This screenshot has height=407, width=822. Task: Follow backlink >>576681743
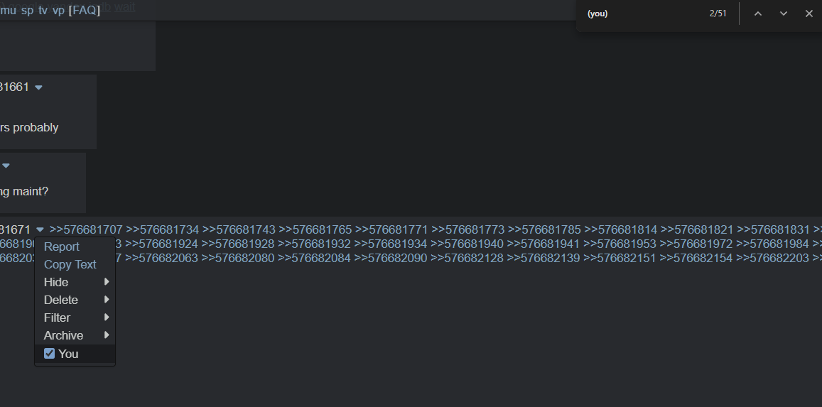(x=239, y=230)
